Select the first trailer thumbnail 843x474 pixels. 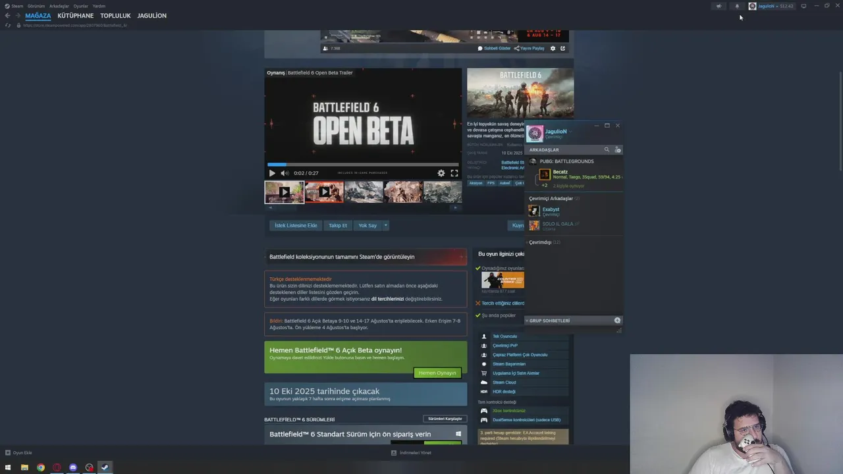(x=284, y=192)
